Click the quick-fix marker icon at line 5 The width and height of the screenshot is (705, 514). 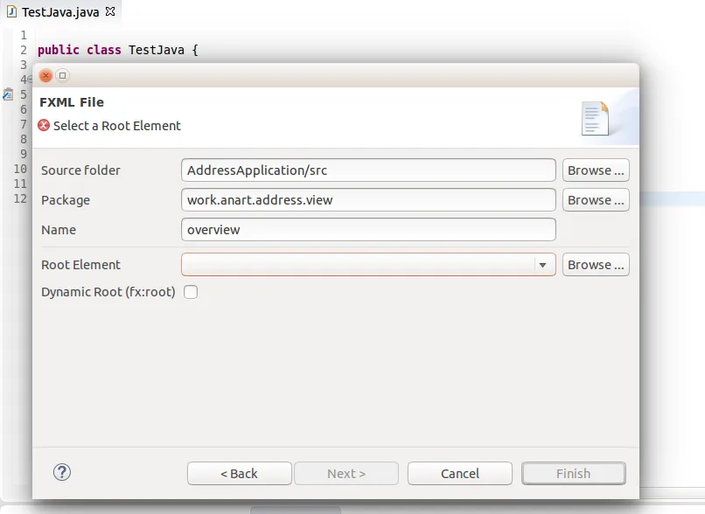click(8, 94)
